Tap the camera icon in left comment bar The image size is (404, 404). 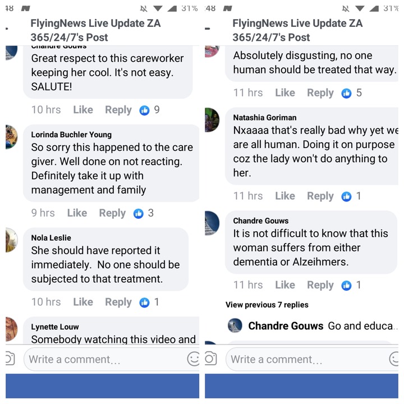coord(10,359)
